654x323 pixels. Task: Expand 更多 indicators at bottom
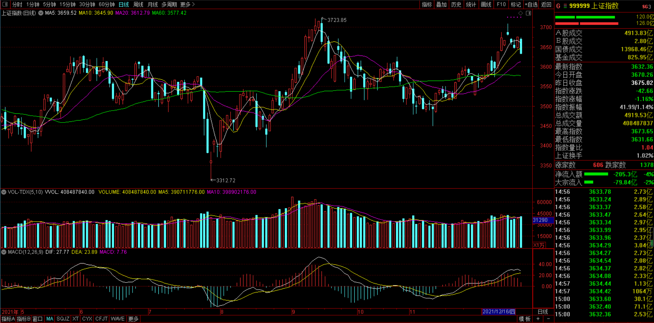(x=133, y=319)
